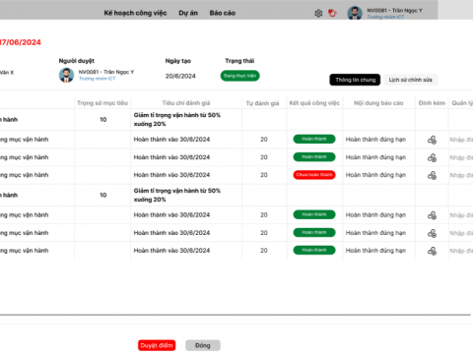473x354 pixels.
Task: Click manager input in Chưa hoàn thành row
Action: [461, 175]
